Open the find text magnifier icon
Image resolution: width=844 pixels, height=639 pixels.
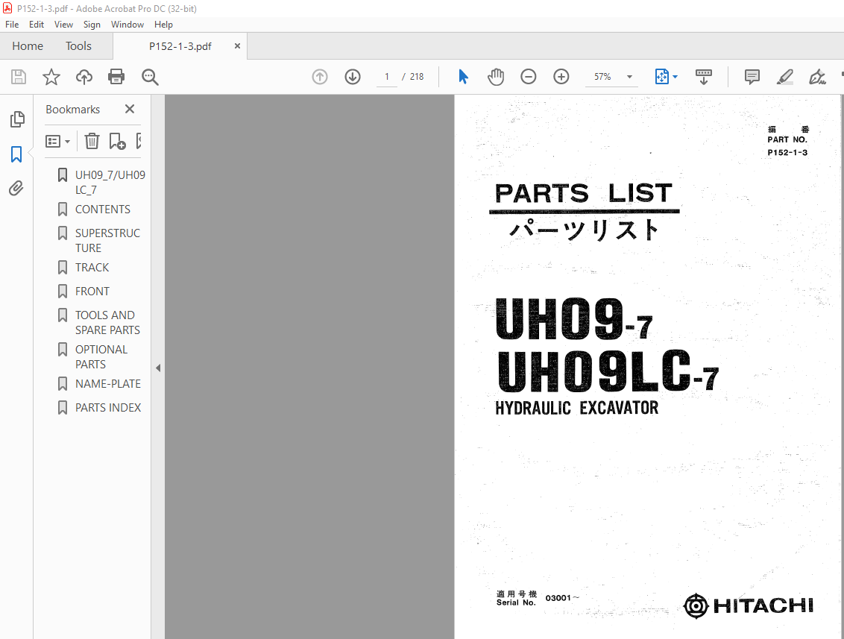pyautogui.click(x=150, y=77)
